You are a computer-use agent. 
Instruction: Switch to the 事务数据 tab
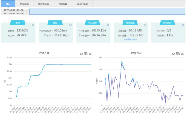point(24,4)
